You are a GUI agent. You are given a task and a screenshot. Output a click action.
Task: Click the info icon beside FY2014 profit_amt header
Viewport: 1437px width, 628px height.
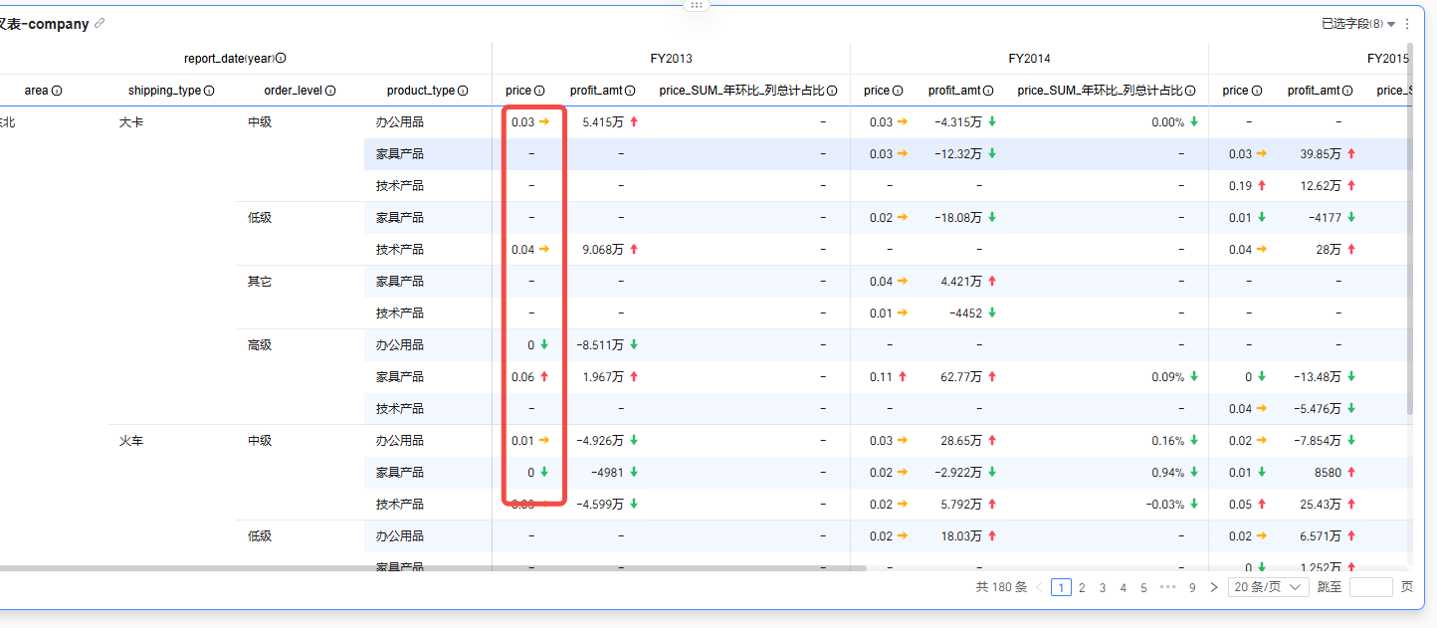[988, 91]
